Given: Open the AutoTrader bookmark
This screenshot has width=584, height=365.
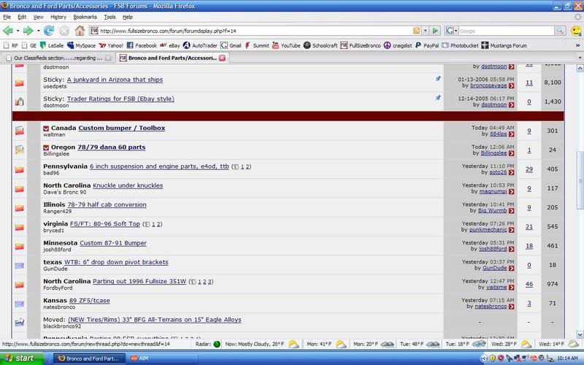Looking at the screenshot, I should (x=200, y=45).
